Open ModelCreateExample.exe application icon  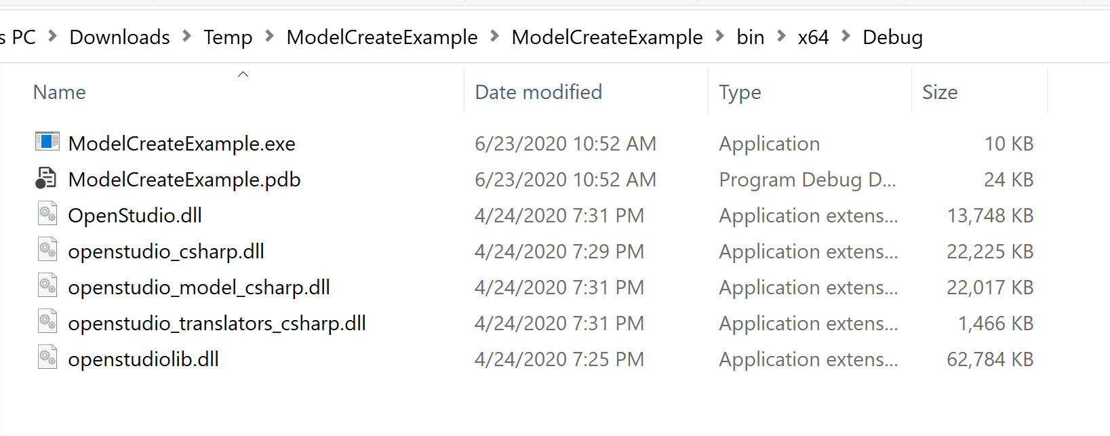47,142
